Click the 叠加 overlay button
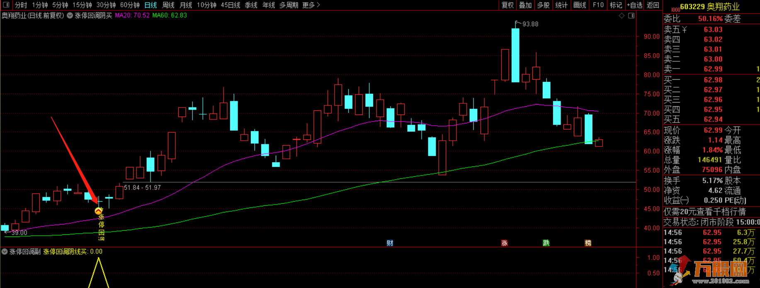760x288 pixels. [525, 5]
